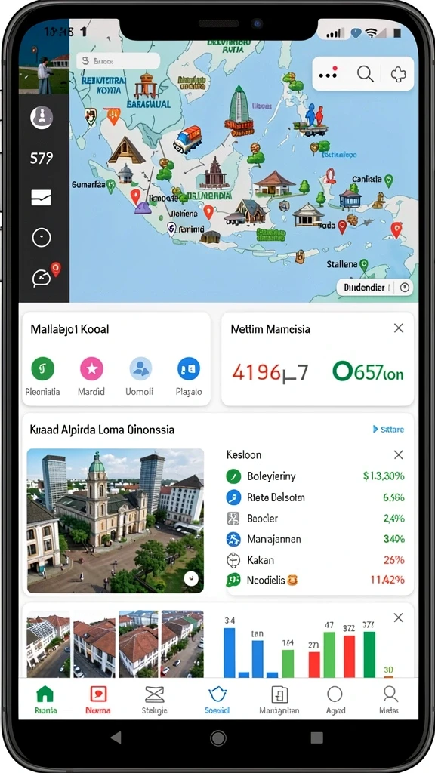Select the Manajannan row

point(316,539)
